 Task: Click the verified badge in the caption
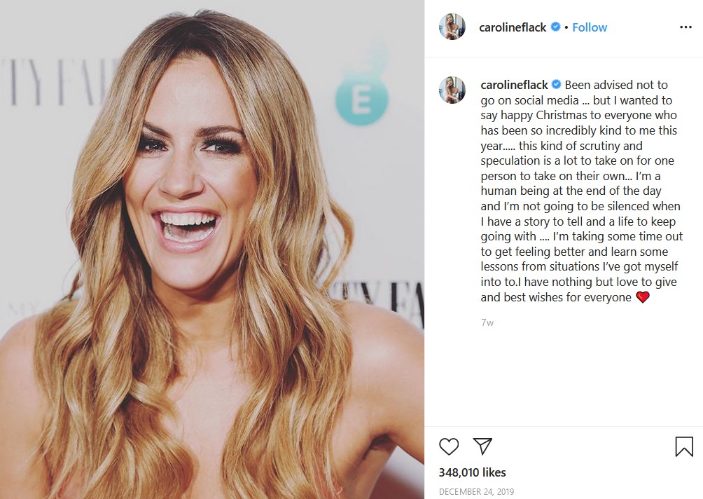[x=557, y=84]
